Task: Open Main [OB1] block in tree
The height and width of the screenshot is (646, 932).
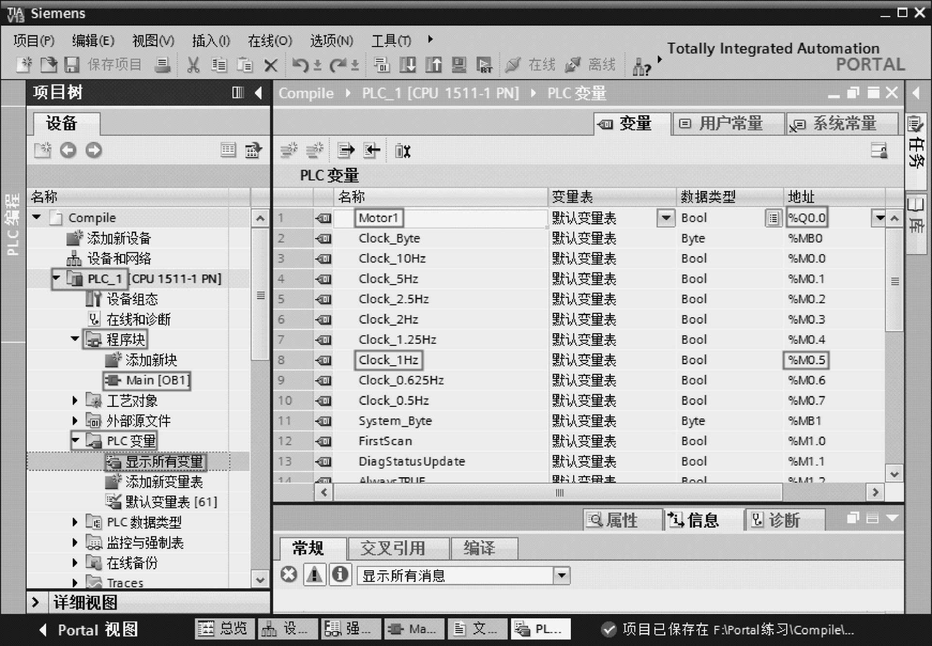Action: (x=147, y=380)
